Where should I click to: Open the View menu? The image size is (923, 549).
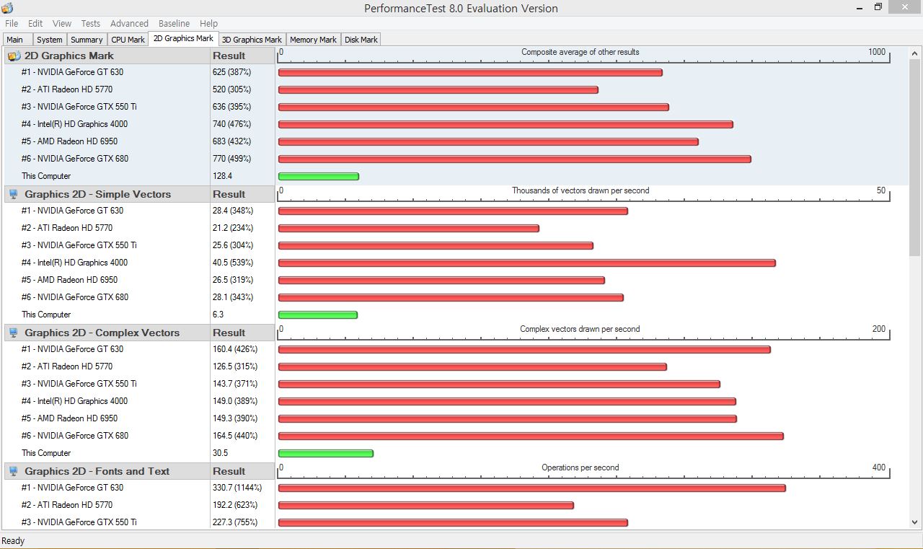(x=62, y=24)
